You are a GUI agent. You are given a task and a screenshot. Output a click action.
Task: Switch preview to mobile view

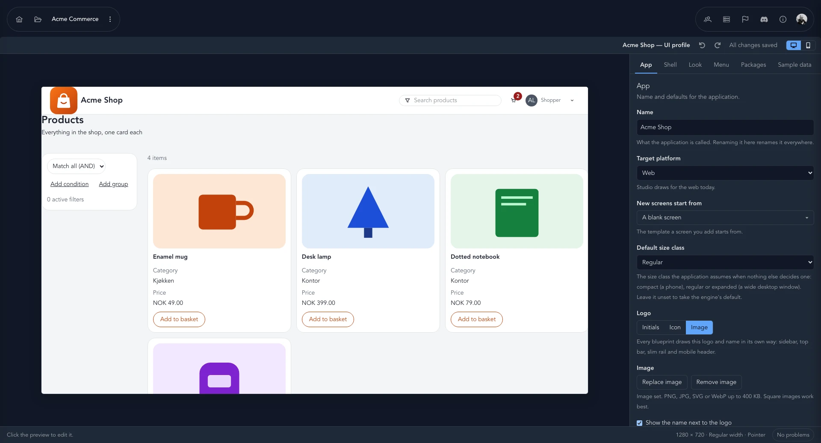click(x=808, y=45)
